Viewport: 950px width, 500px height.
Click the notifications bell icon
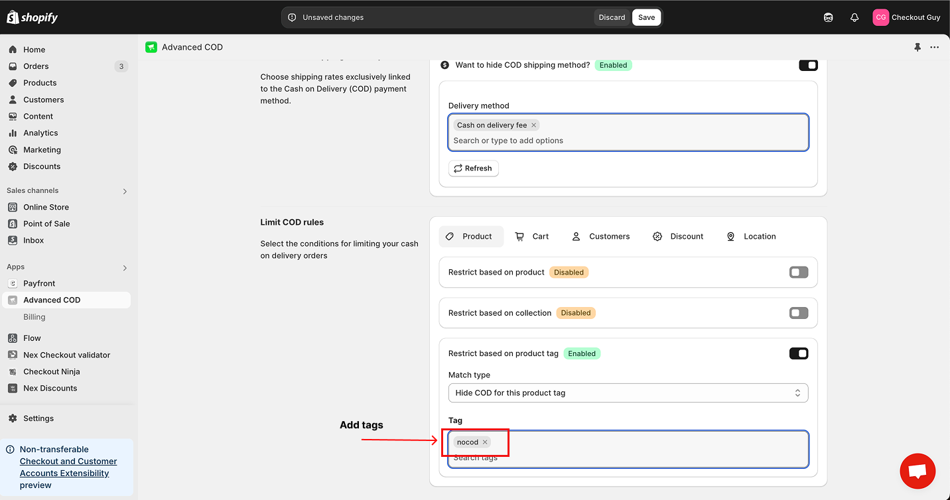click(854, 18)
